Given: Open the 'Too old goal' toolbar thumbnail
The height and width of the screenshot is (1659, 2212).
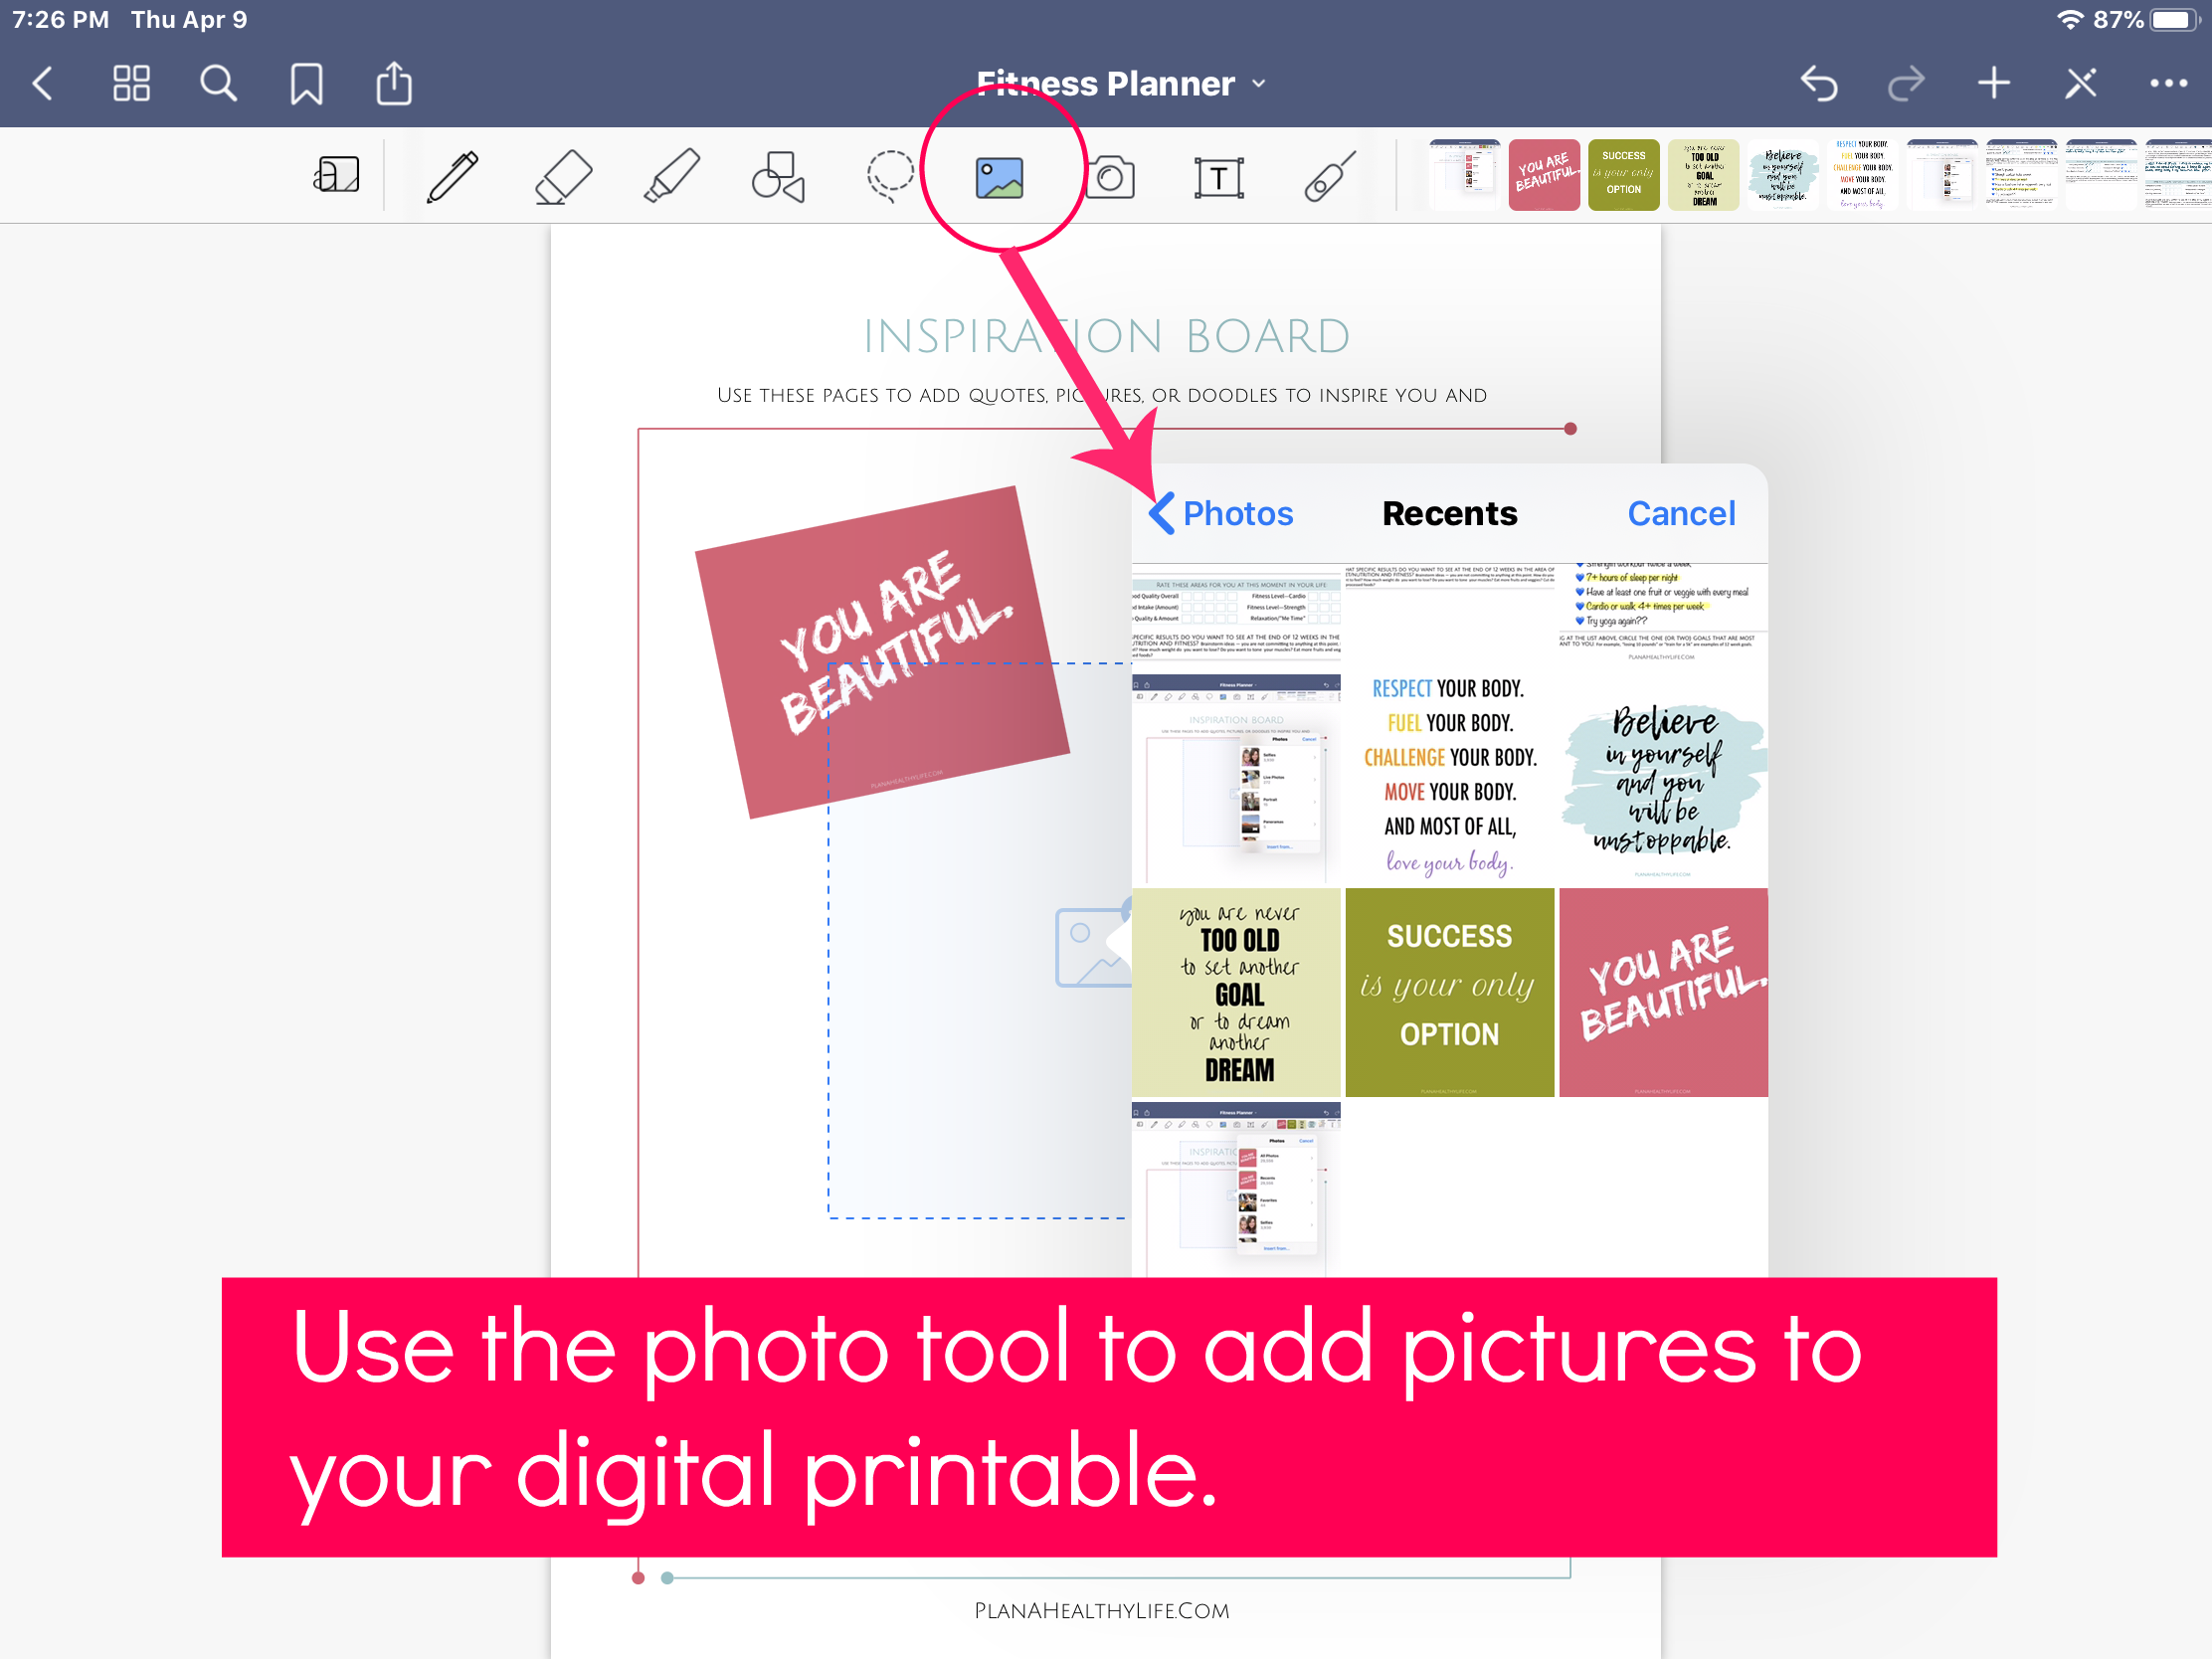Looking at the screenshot, I should coord(1704,175).
